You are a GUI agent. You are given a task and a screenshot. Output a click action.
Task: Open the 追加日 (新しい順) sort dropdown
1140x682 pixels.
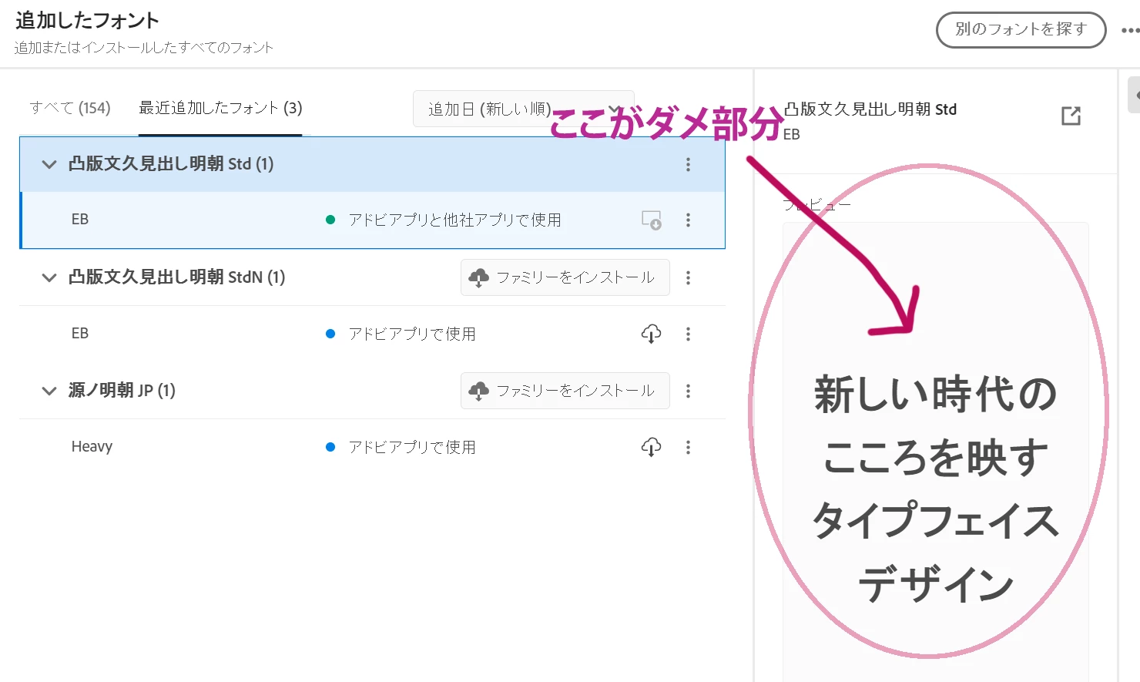tap(523, 109)
